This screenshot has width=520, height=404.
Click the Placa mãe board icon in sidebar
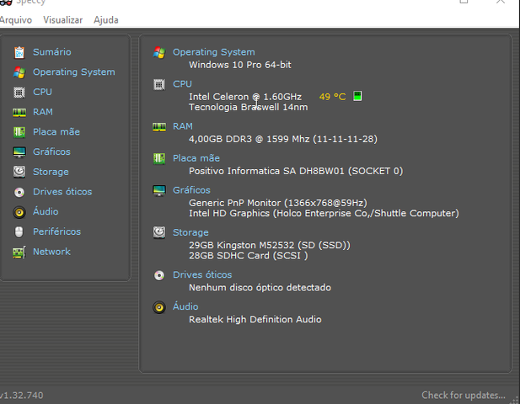coord(19,132)
